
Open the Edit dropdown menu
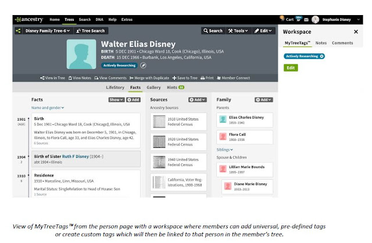coord(263,31)
